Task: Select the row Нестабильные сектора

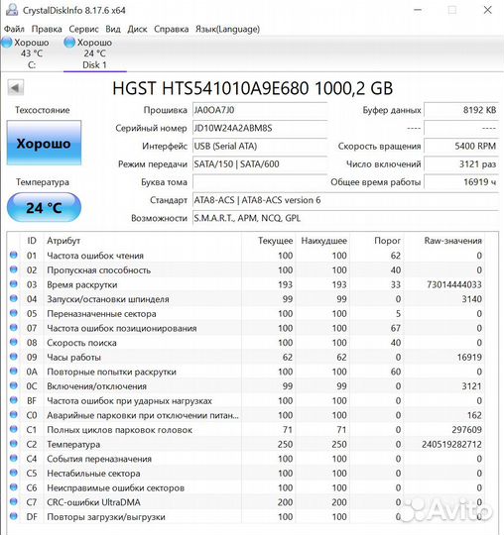Action: (246, 474)
